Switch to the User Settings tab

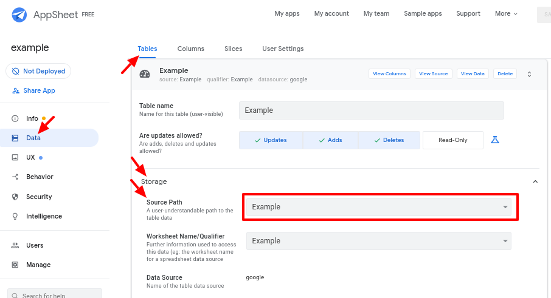click(283, 49)
